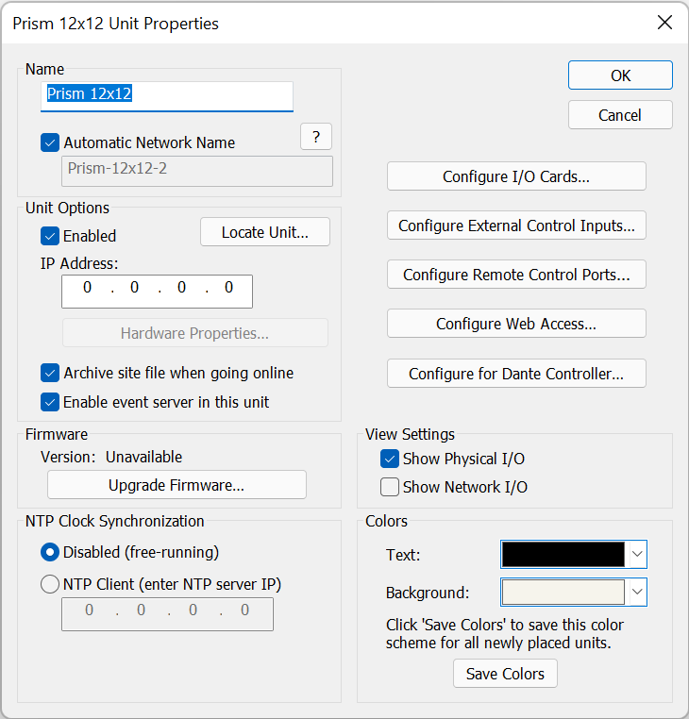Open Configure I/O Cards
The height and width of the screenshot is (719, 689).
(516, 176)
